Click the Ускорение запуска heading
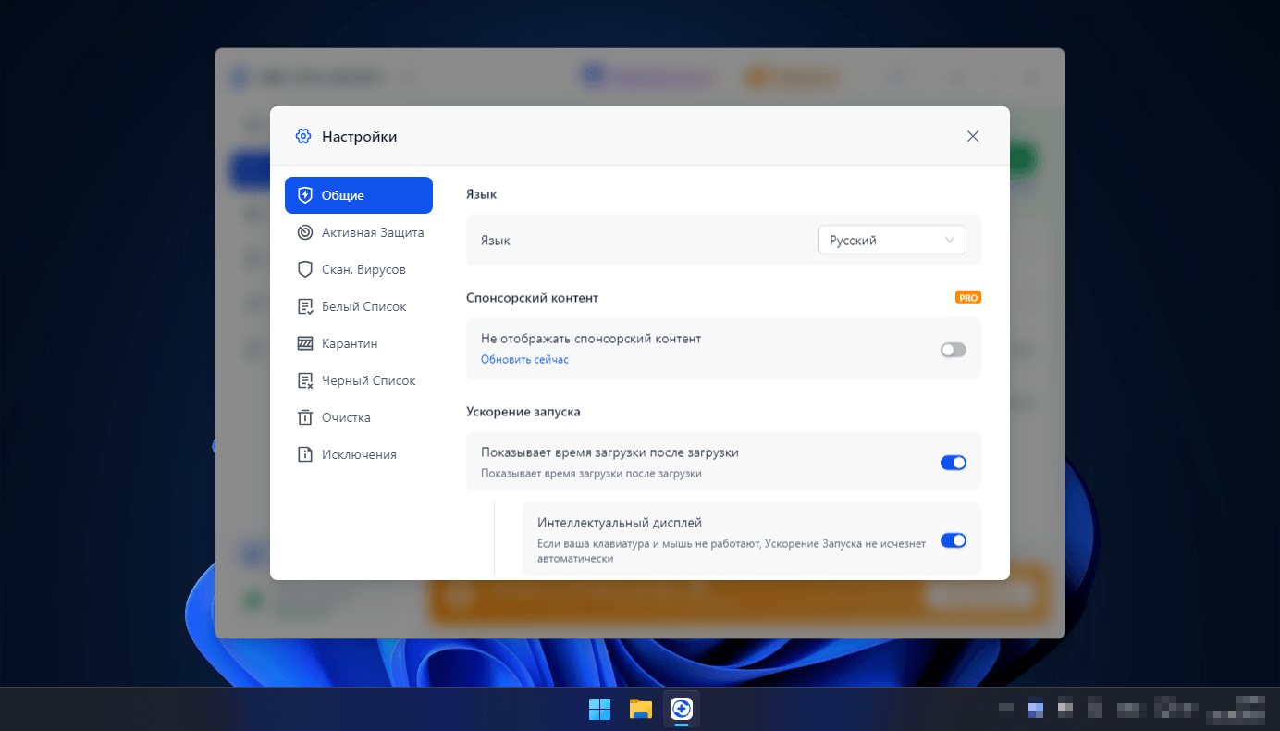This screenshot has width=1280, height=731. pos(523,411)
